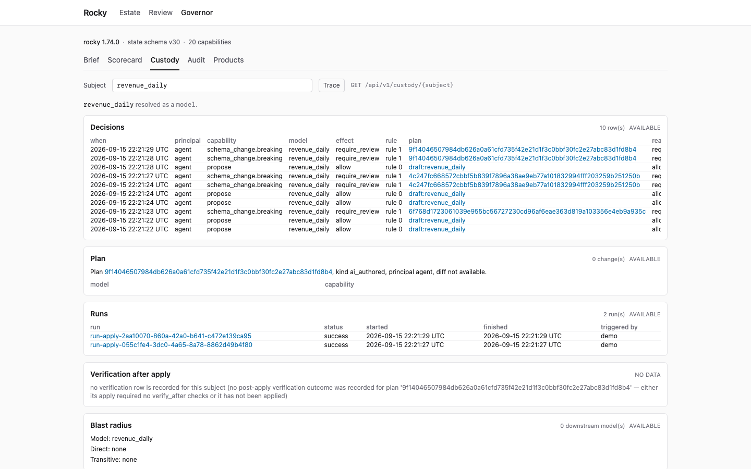Click the Trace button

tap(332, 85)
